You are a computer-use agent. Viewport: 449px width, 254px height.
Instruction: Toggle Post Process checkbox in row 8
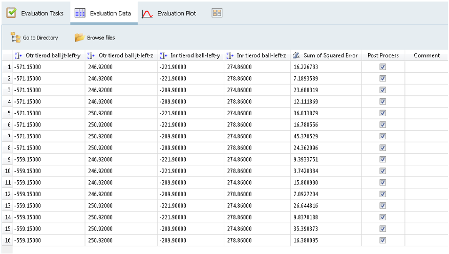[x=382, y=148]
